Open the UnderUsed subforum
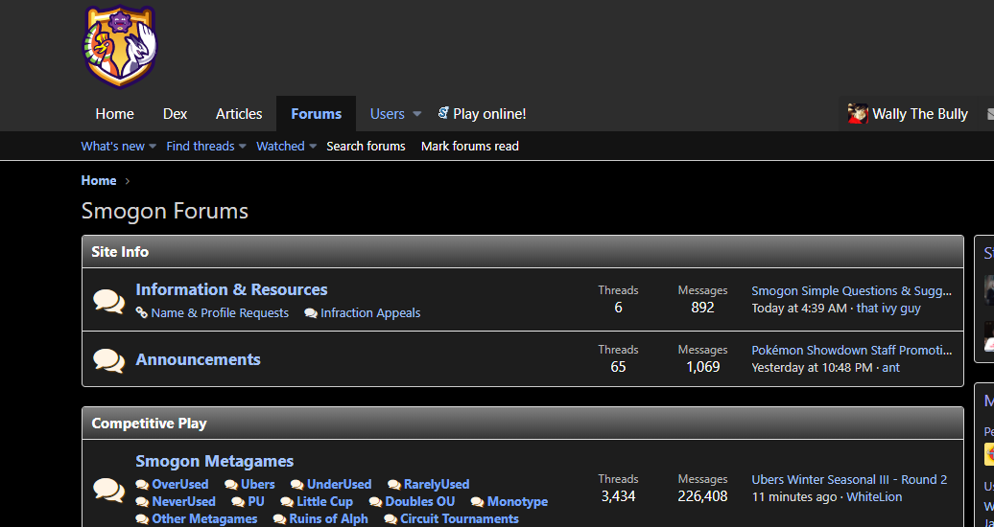994x527 pixels. tap(339, 485)
